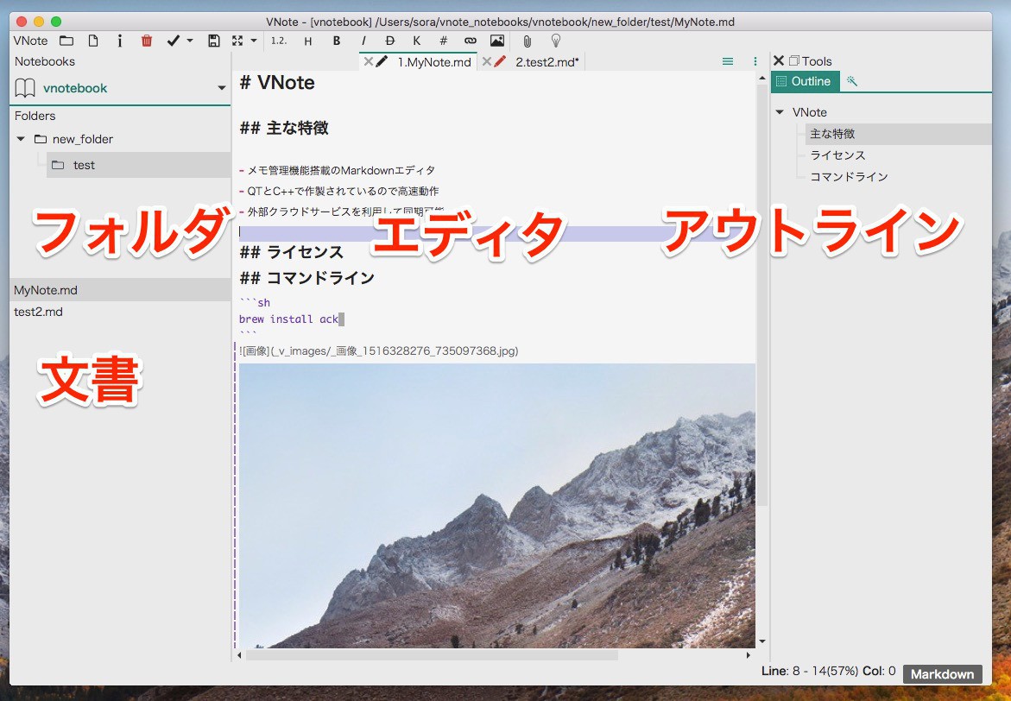Select the Outline tab in Tools panel
The height and width of the screenshot is (701, 1011).
tap(805, 81)
